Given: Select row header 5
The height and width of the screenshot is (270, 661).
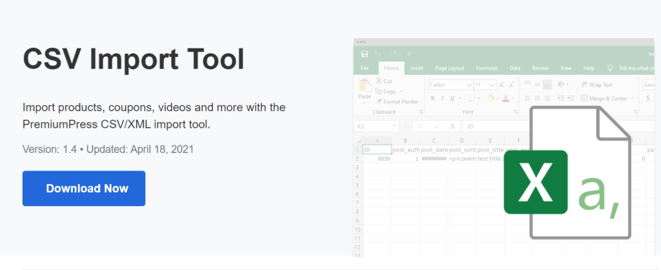Looking at the screenshot, I should [358, 185].
